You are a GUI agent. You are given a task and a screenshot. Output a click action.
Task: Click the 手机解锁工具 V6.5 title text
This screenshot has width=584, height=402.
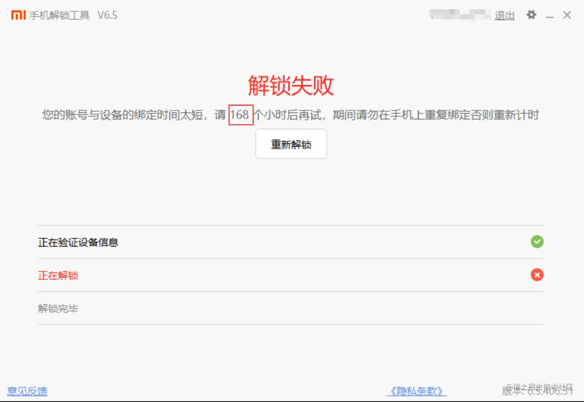(74, 15)
